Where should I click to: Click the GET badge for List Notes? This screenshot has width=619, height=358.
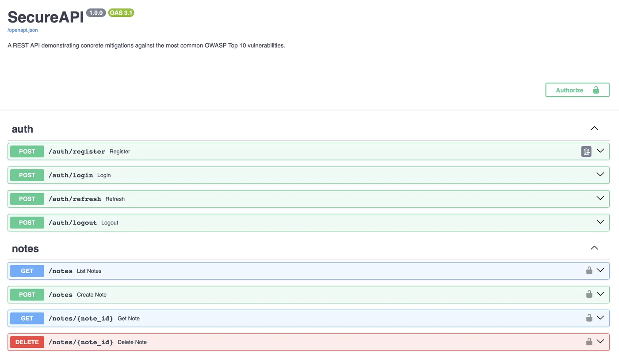tap(27, 271)
